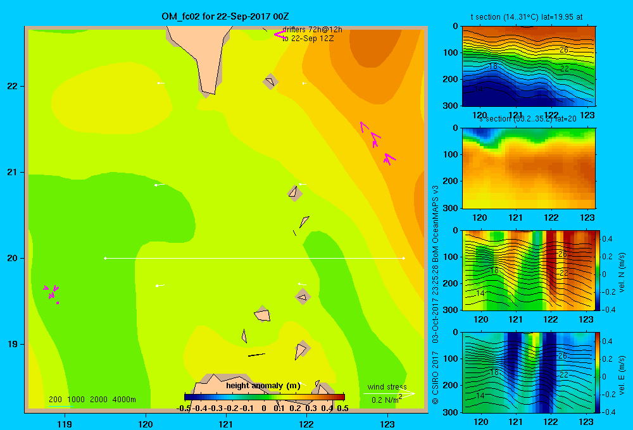This screenshot has width=633, height=430.
Task: Click the 'wind stress' legend label
Action: 387,386
